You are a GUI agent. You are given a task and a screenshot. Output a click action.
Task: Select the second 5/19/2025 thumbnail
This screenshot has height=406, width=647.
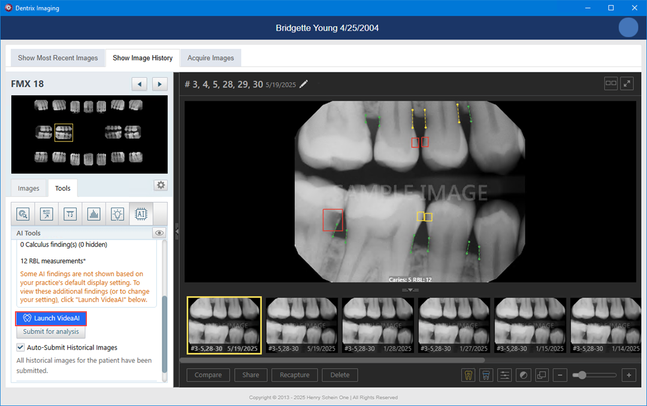(301, 326)
